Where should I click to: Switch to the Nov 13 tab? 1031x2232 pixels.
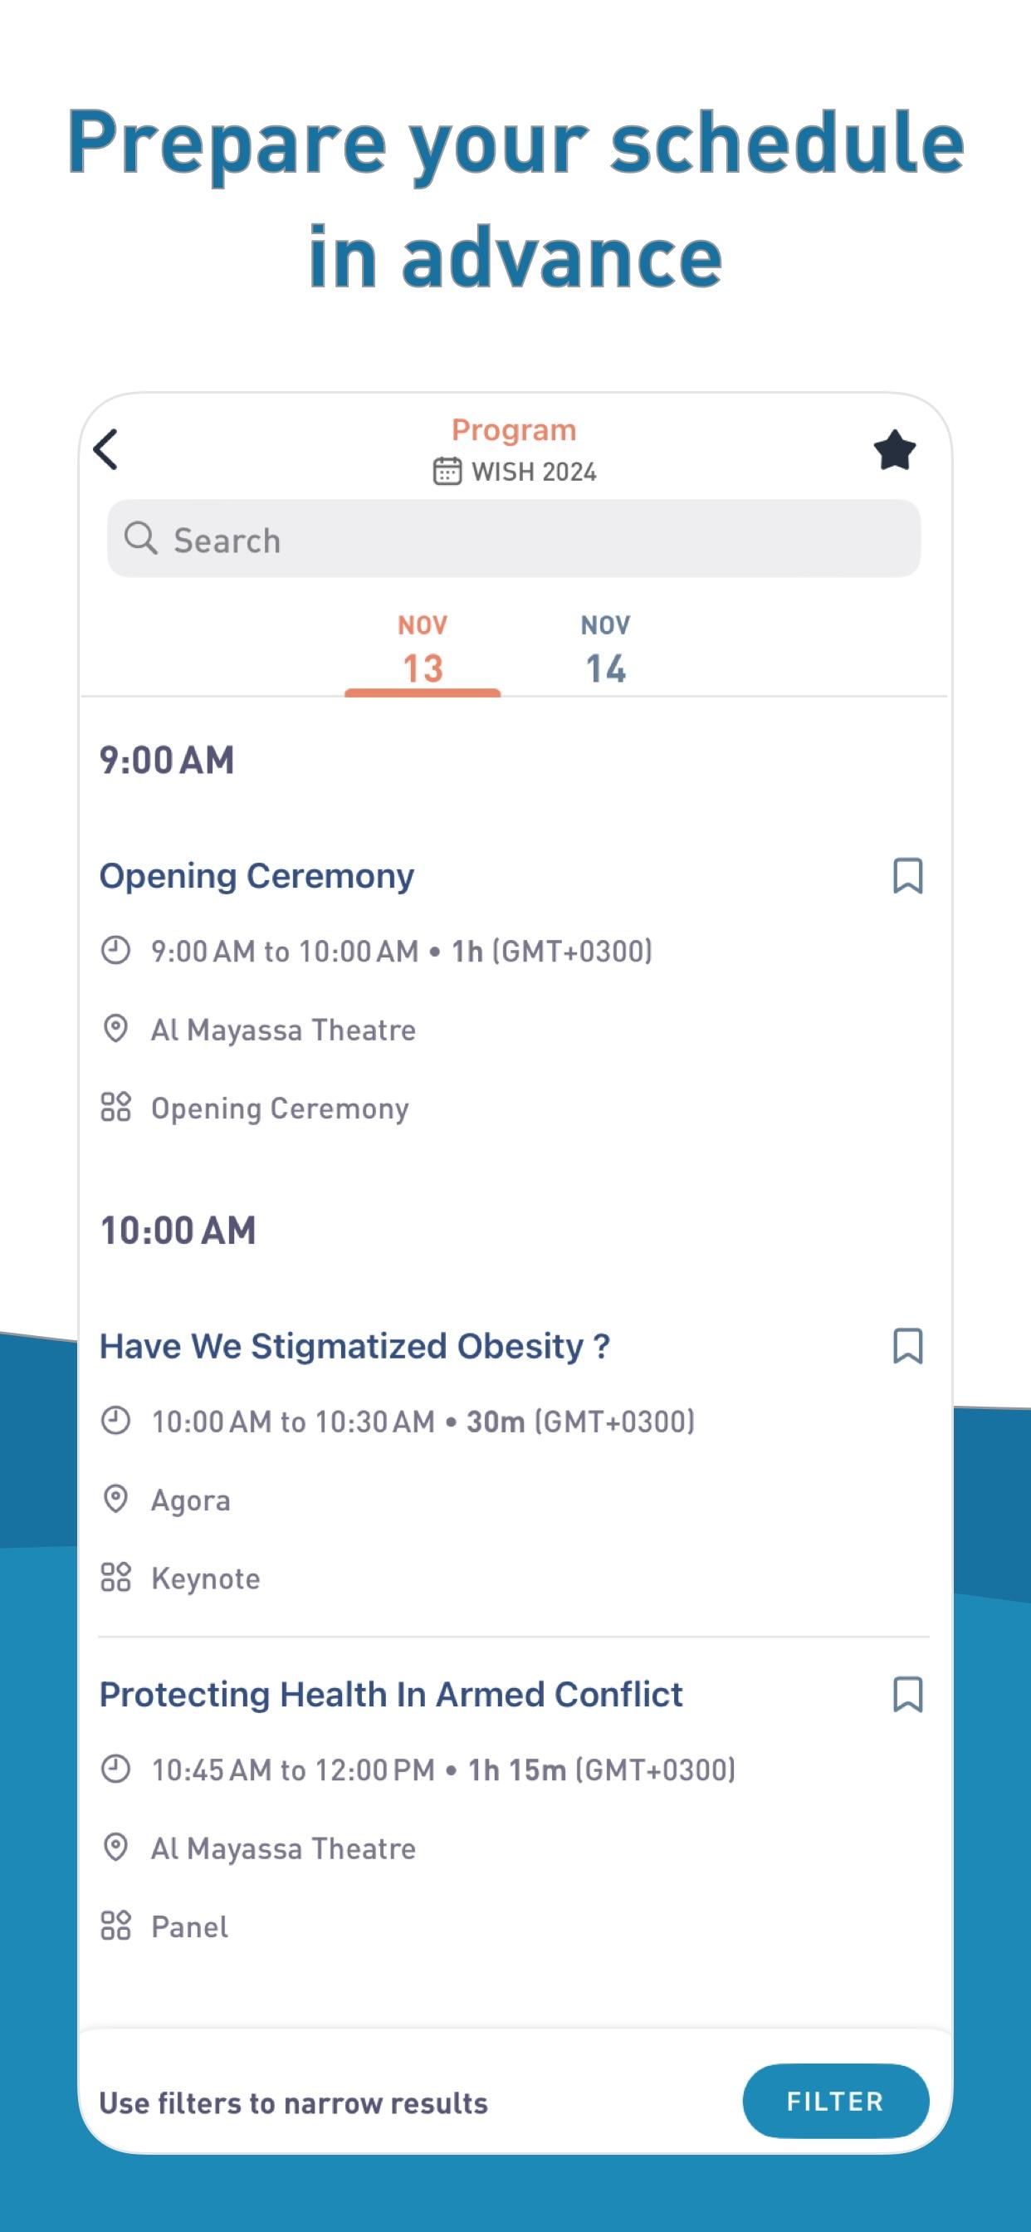[423, 650]
